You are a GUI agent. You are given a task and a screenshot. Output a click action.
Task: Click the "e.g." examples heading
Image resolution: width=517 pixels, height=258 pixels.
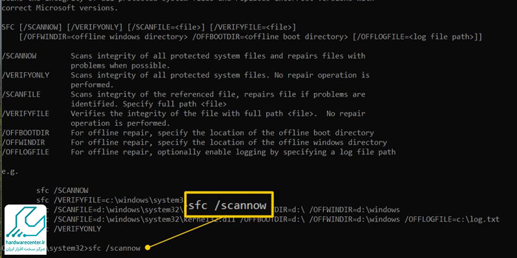pyautogui.click(x=12, y=171)
